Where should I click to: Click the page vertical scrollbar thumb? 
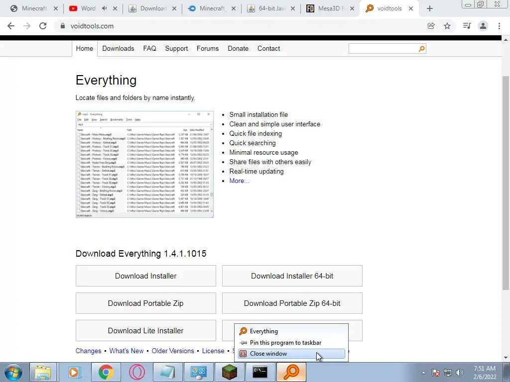point(506,183)
